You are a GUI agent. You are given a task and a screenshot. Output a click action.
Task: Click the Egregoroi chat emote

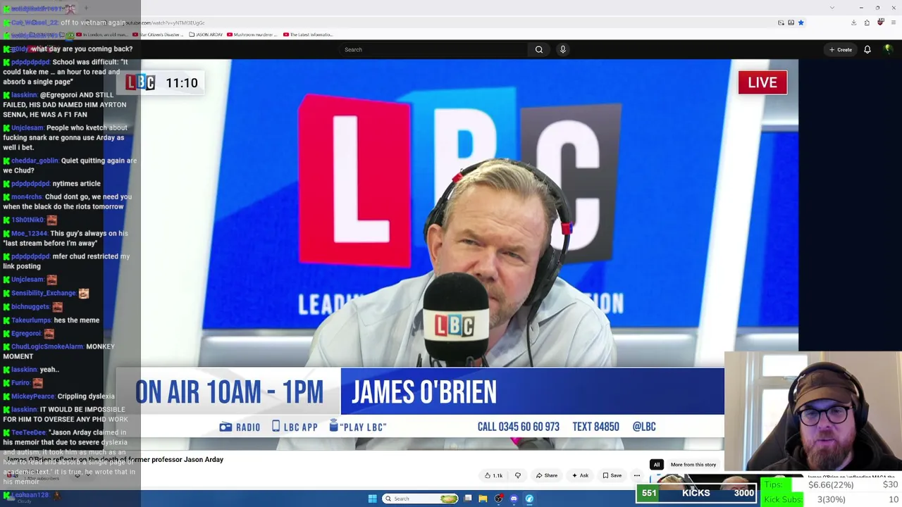[49, 333]
